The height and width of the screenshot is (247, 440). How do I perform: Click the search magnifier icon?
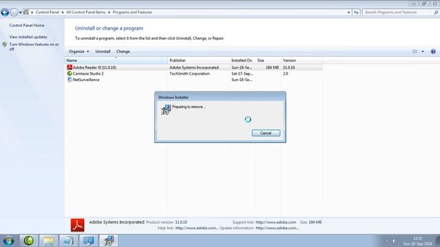(x=436, y=12)
